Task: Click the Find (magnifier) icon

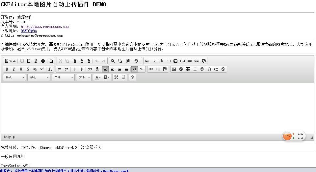Action: [113, 61]
